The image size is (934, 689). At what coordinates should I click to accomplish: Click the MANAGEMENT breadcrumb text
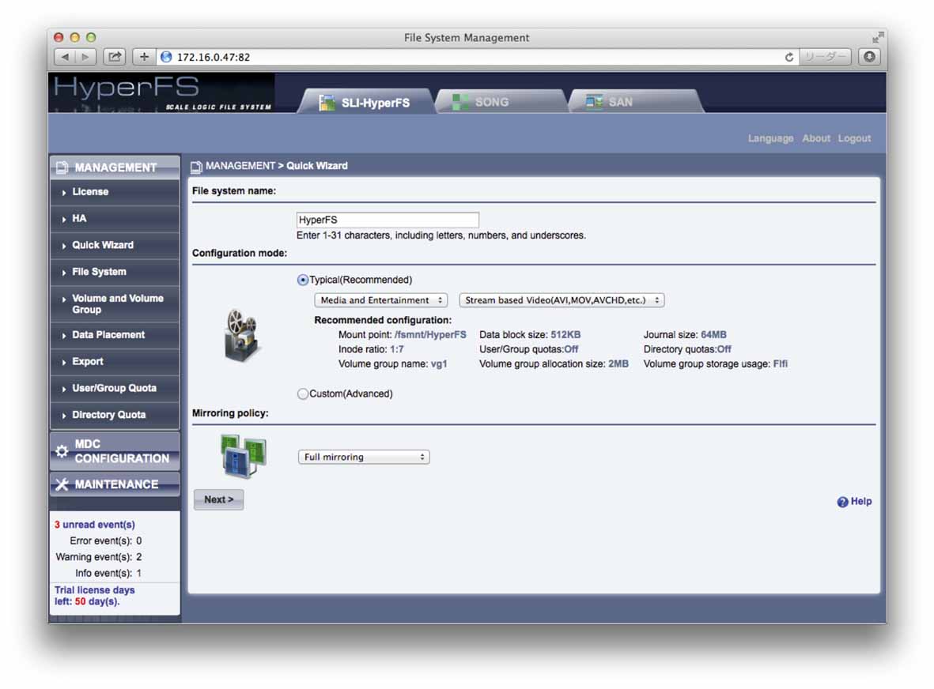pyautogui.click(x=240, y=166)
